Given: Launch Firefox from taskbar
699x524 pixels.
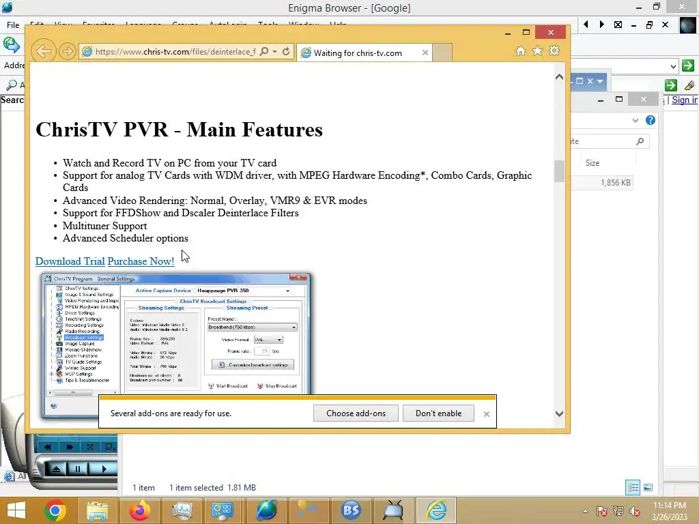Looking at the screenshot, I should pyautogui.click(x=139, y=510).
